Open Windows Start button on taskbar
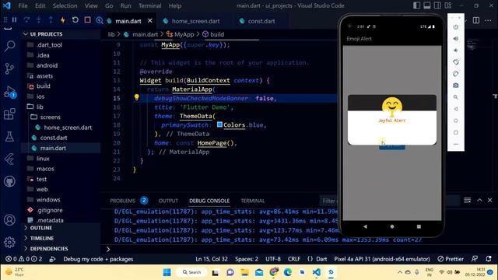Viewport: 498px width, 280px height. [167, 272]
